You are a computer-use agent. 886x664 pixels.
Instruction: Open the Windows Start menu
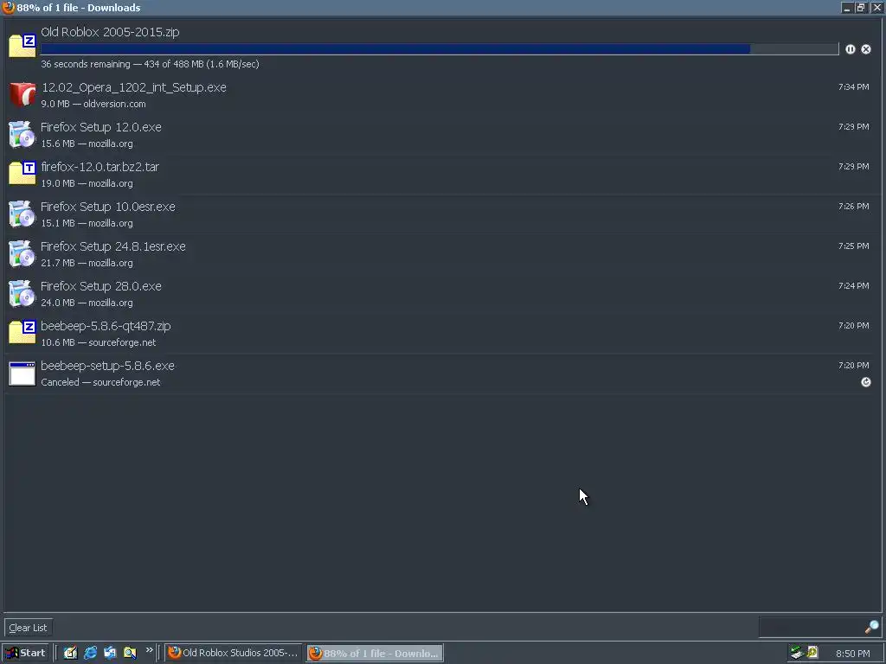(26, 653)
